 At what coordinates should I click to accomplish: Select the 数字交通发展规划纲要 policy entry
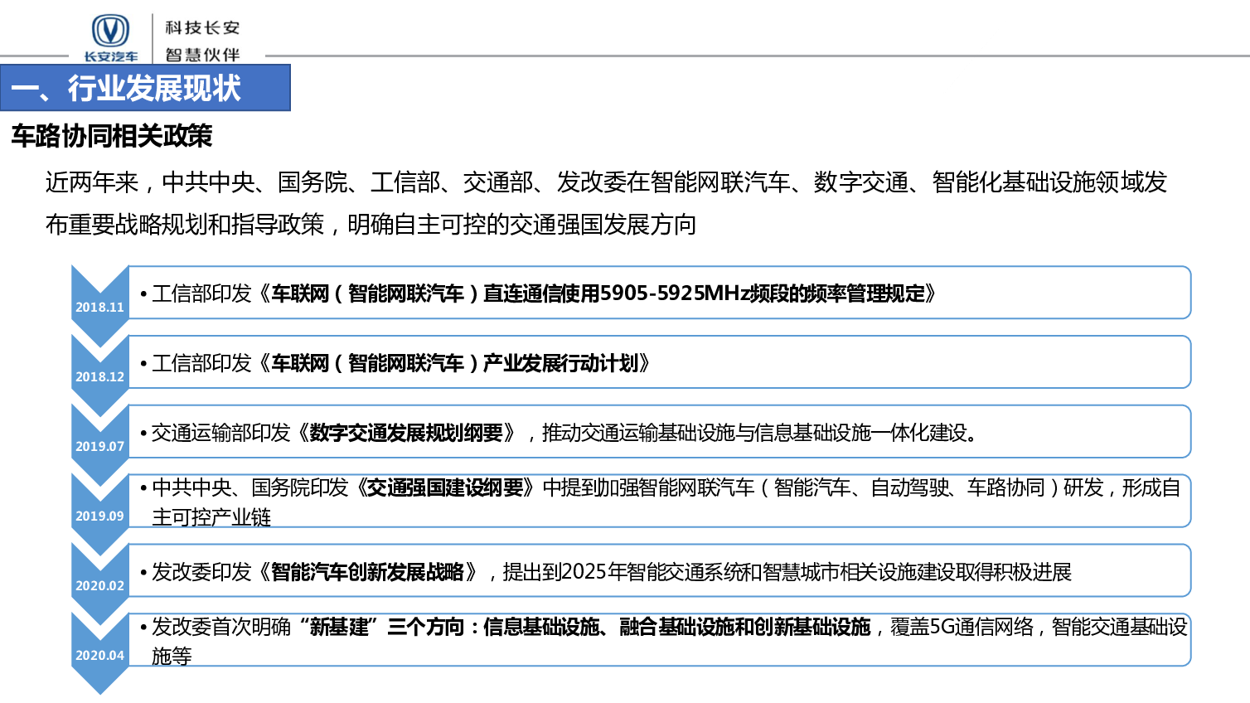click(660, 432)
